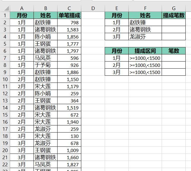Click 于予菊 in row 8
Image resolution: width=191 pixels, height=171 pixels.
[43, 65]
